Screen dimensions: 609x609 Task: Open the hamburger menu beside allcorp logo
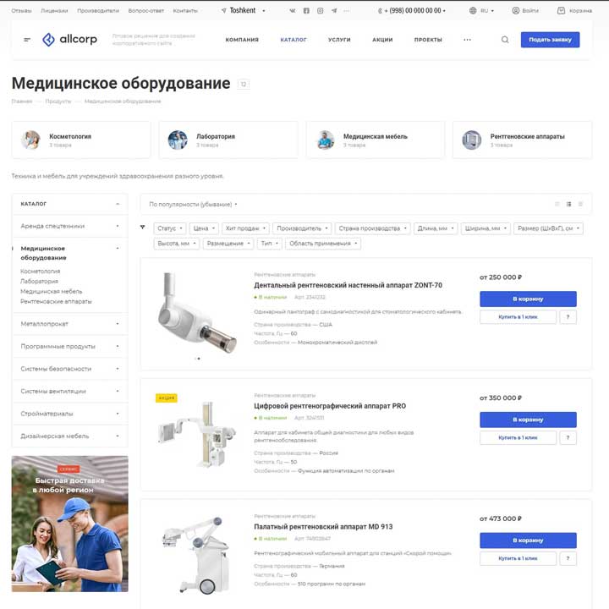[27, 40]
